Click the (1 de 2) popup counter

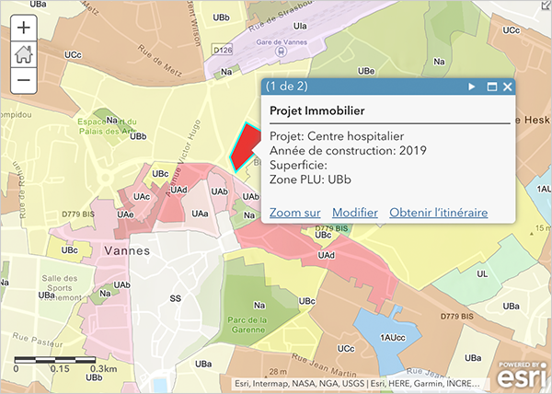click(x=286, y=86)
